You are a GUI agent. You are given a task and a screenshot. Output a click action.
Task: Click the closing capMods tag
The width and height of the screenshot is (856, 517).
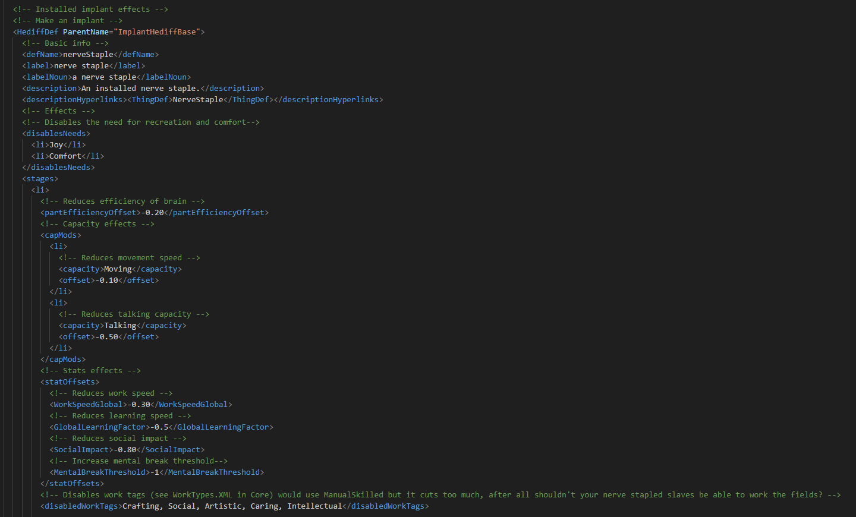pos(63,360)
